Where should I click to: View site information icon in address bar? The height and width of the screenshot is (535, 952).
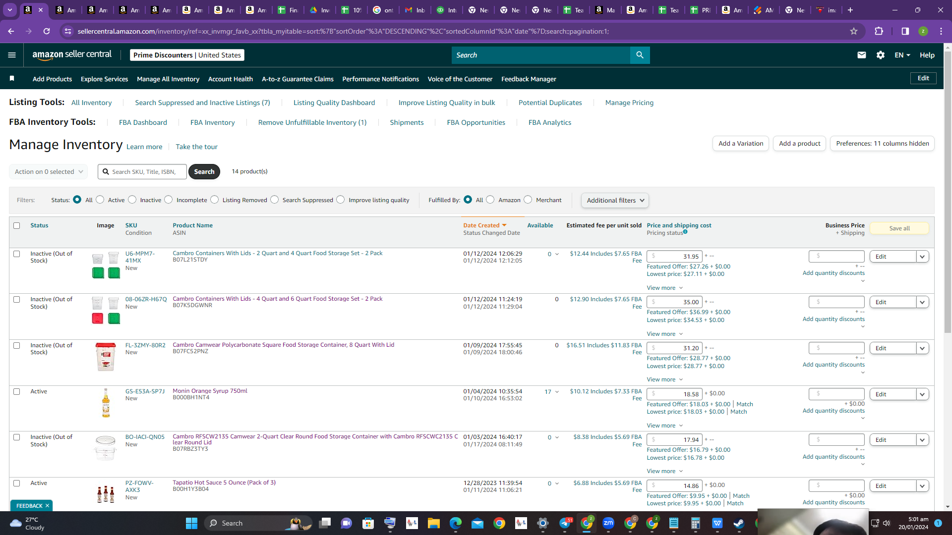tap(68, 31)
